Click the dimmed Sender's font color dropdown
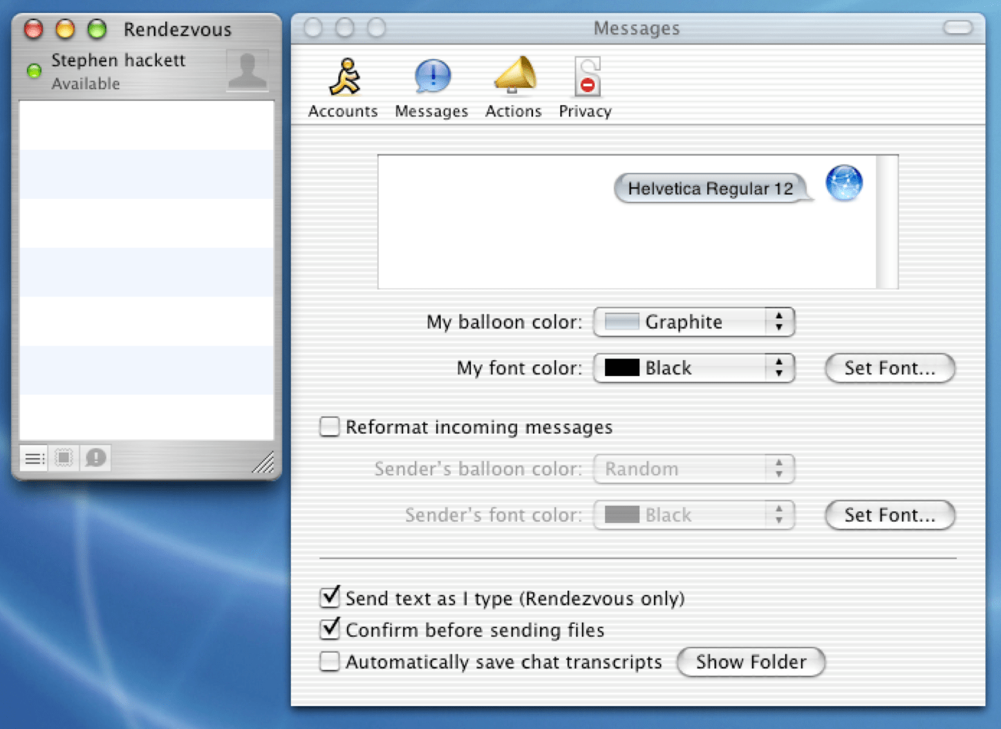The image size is (1001, 729). [x=694, y=515]
